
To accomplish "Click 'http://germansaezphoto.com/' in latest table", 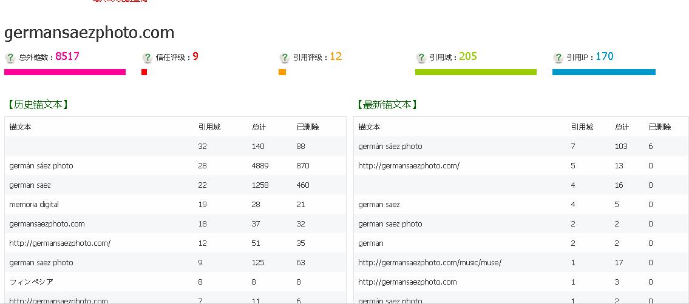I will [409, 165].
